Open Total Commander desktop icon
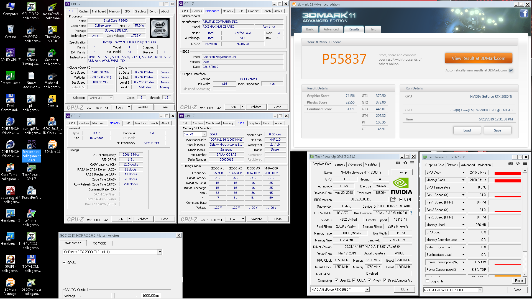Image resolution: width=532 pixels, height=299 pixels. click(11, 103)
